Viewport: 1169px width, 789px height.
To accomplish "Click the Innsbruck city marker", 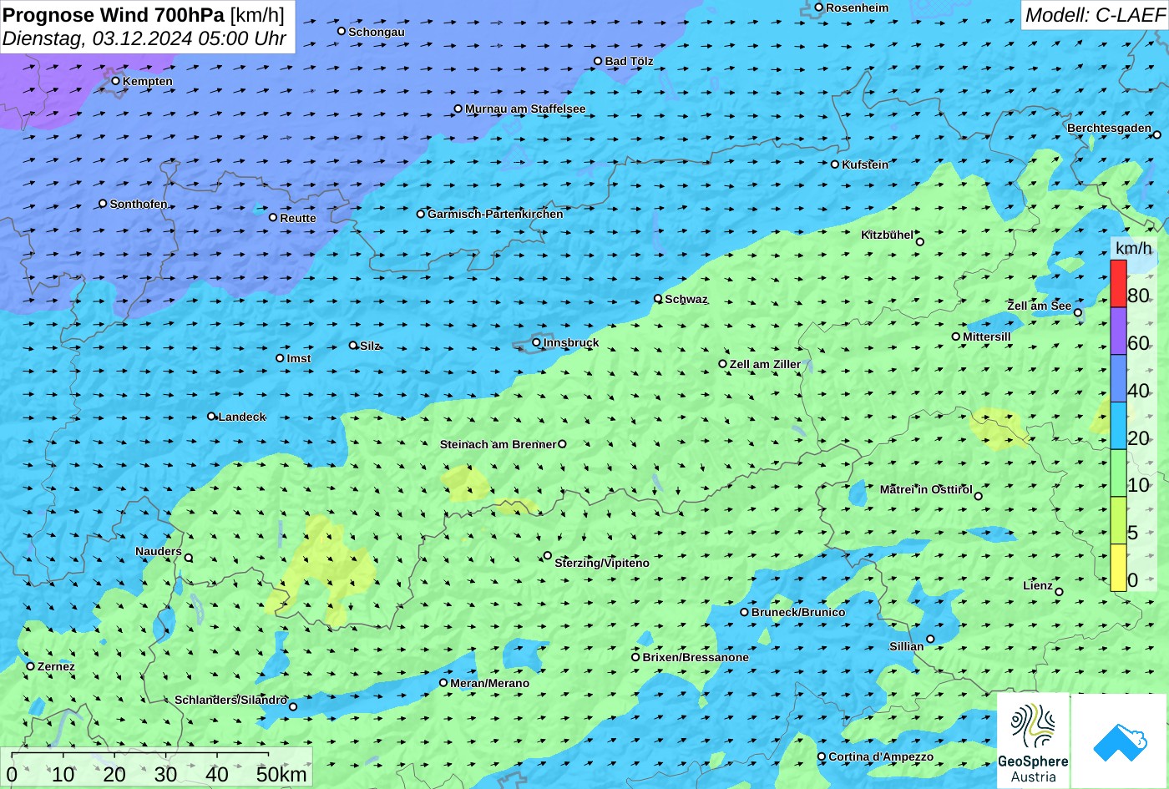I will (536, 342).
